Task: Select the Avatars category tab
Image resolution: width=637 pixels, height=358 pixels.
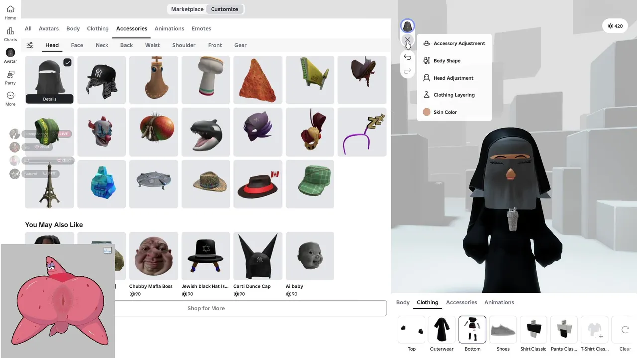Action: tap(49, 29)
